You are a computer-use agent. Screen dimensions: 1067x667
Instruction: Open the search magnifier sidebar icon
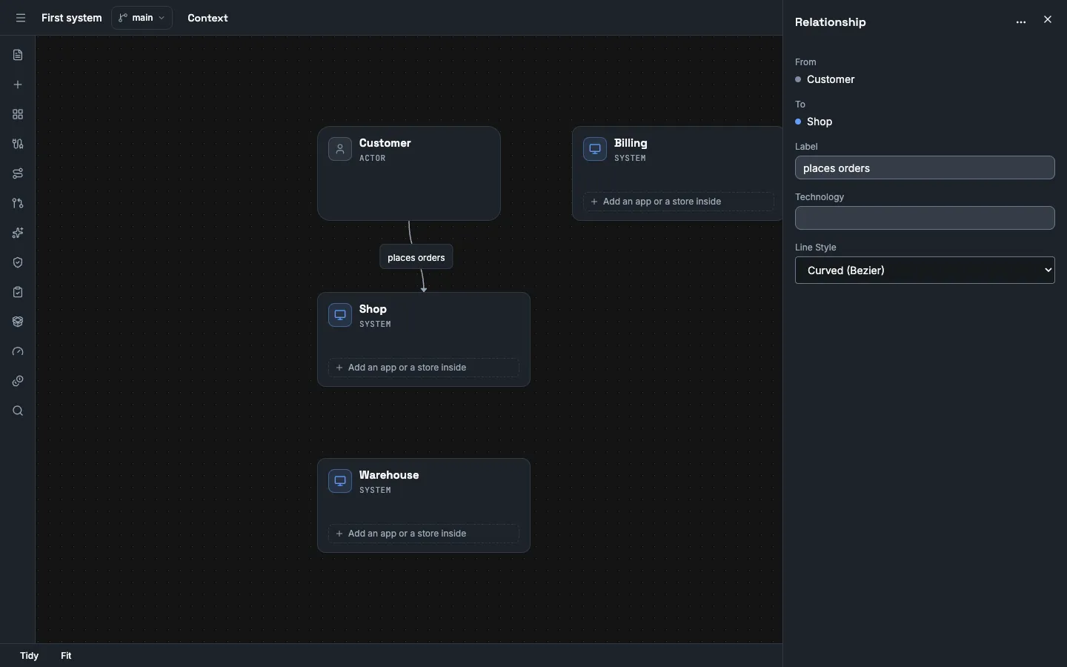[x=18, y=411]
